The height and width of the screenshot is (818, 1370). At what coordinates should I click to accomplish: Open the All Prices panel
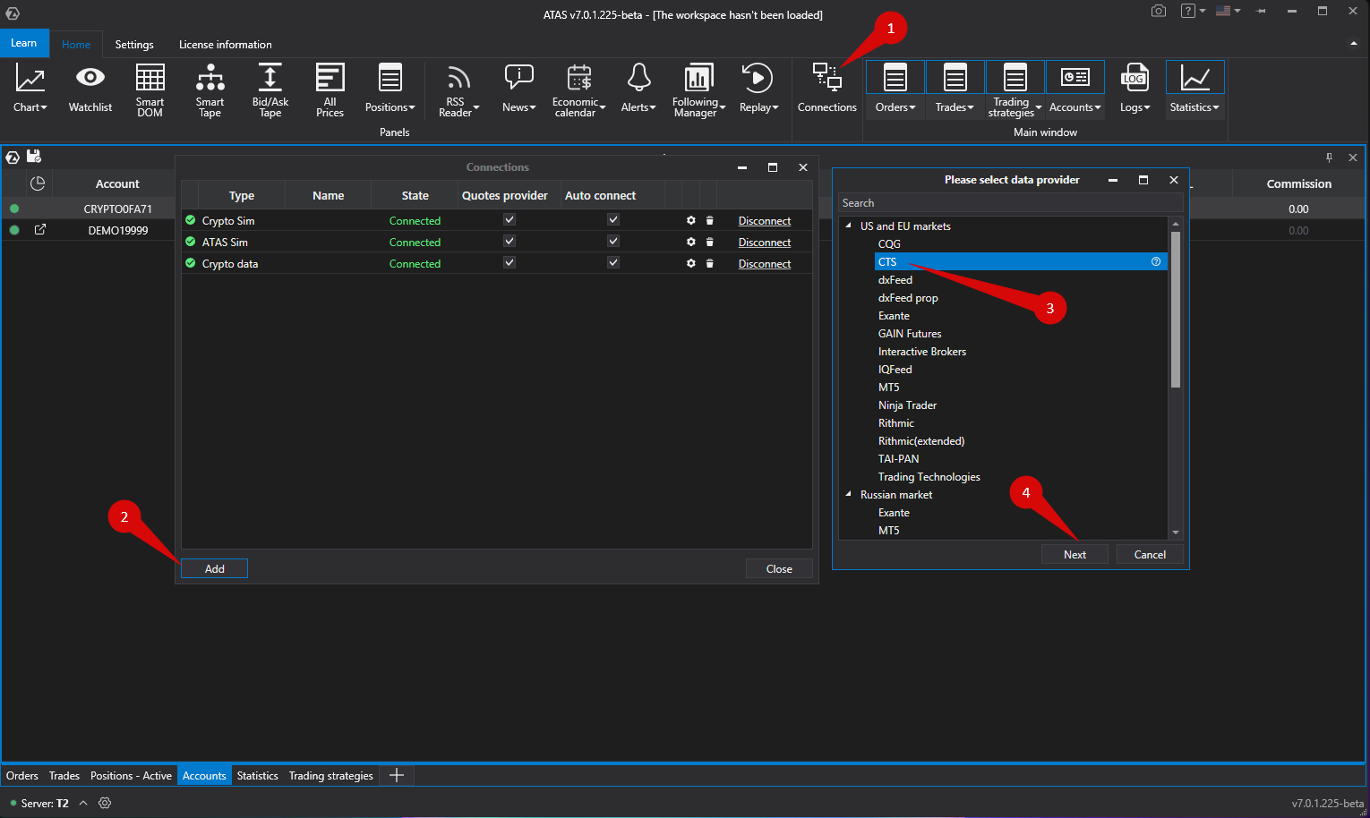(330, 89)
